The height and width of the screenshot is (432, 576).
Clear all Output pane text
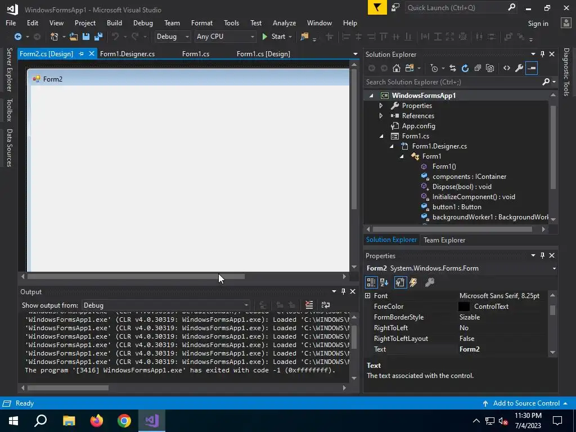coord(309,305)
